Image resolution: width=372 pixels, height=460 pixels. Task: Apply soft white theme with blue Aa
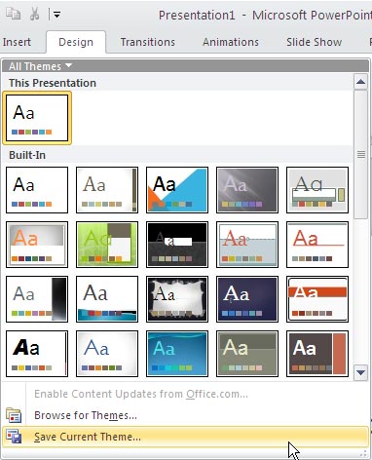[x=107, y=354]
